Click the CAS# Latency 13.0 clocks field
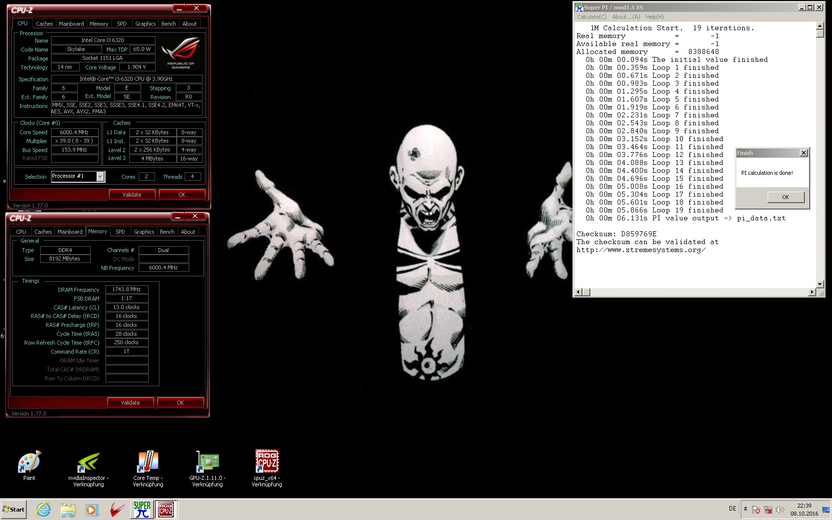Viewport: 832px width, 520px height. [127, 308]
